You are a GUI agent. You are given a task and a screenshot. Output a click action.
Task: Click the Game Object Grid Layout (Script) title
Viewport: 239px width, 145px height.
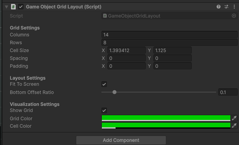tap(64, 7)
